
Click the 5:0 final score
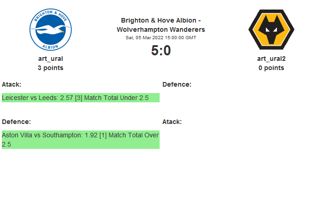161,51
